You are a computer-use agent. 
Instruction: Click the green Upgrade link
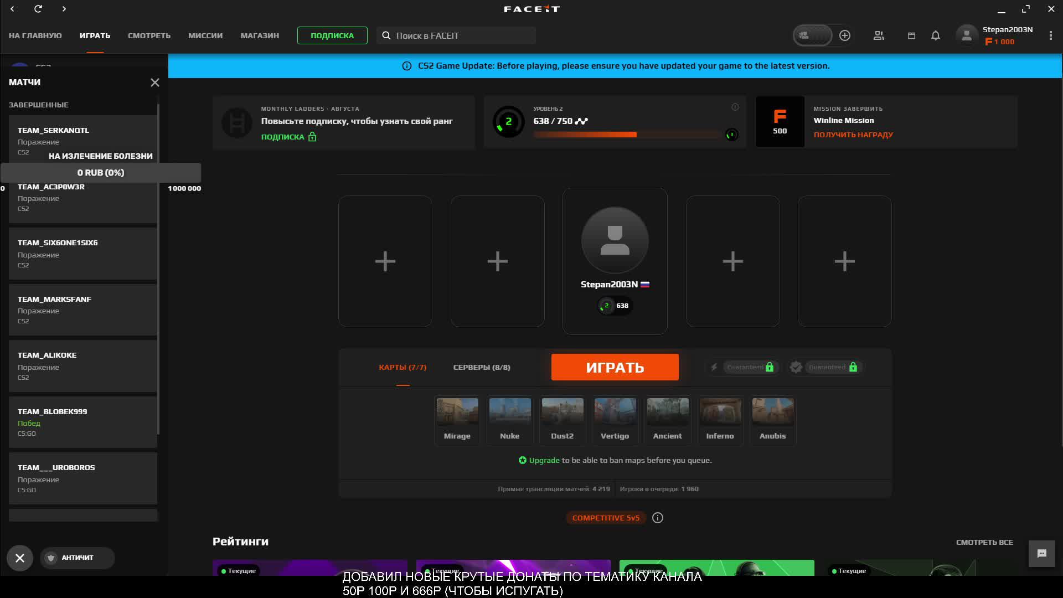click(x=544, y=460)
